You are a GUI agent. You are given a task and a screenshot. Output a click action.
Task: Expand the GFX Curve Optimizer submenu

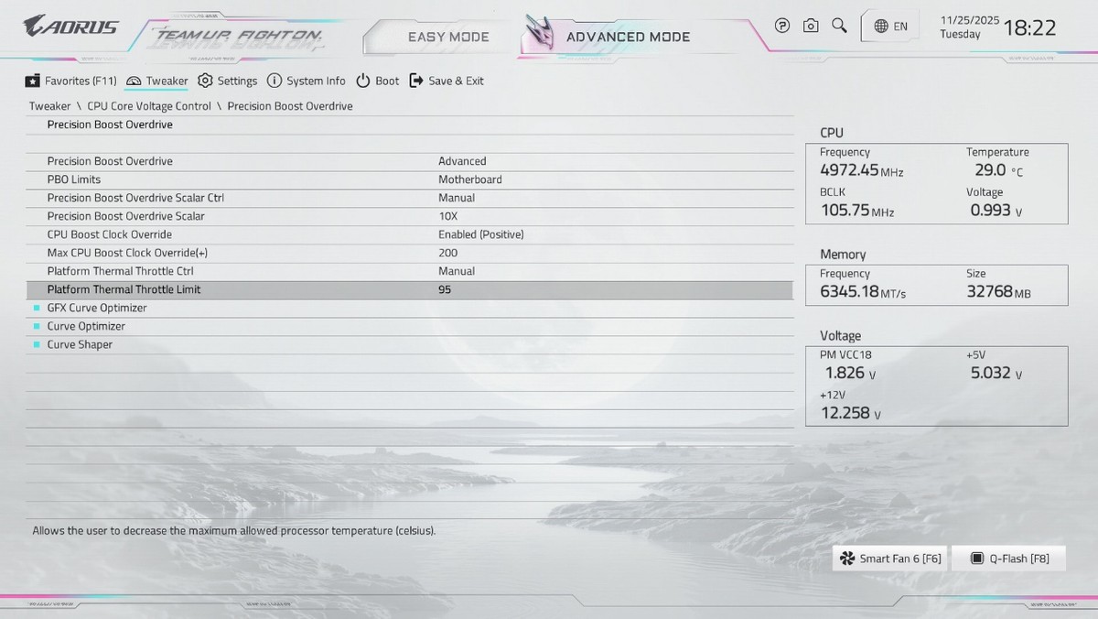tap(97, 308)
